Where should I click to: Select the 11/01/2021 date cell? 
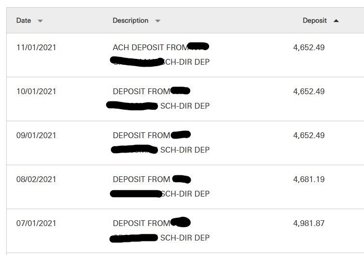(36, 47)
